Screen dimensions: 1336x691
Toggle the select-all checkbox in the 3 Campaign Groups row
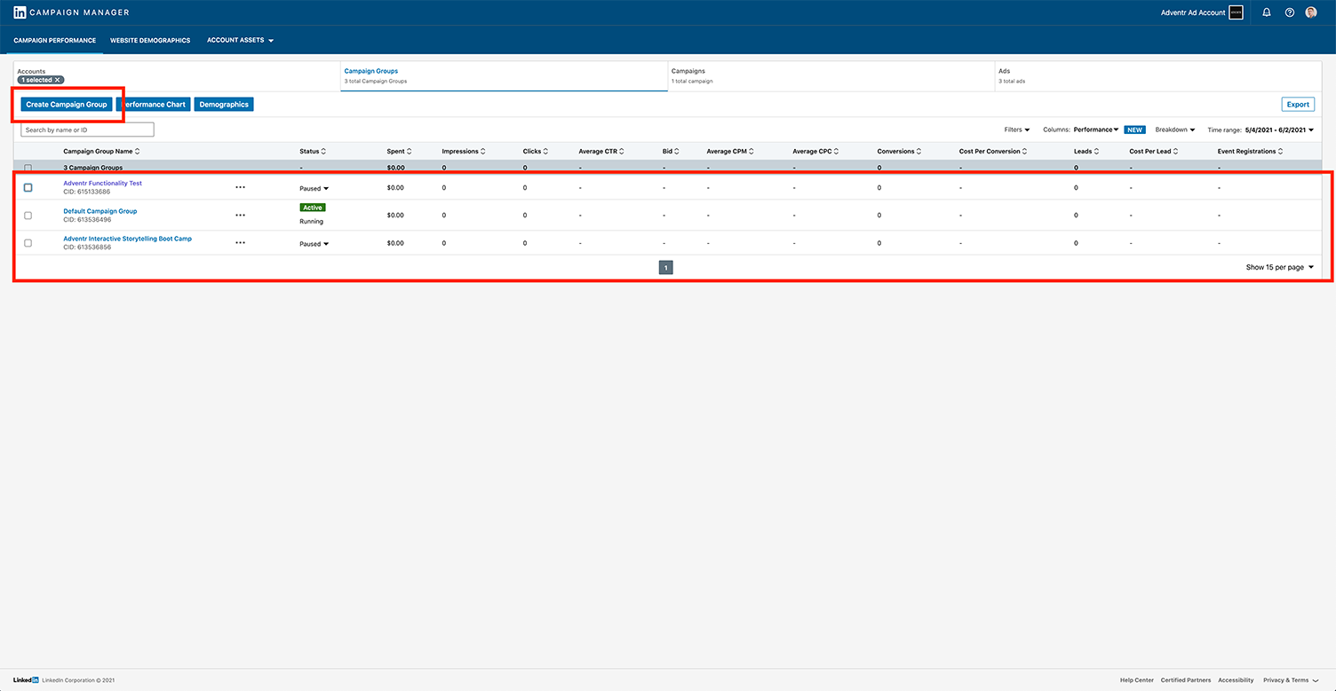tap(28, 168)
